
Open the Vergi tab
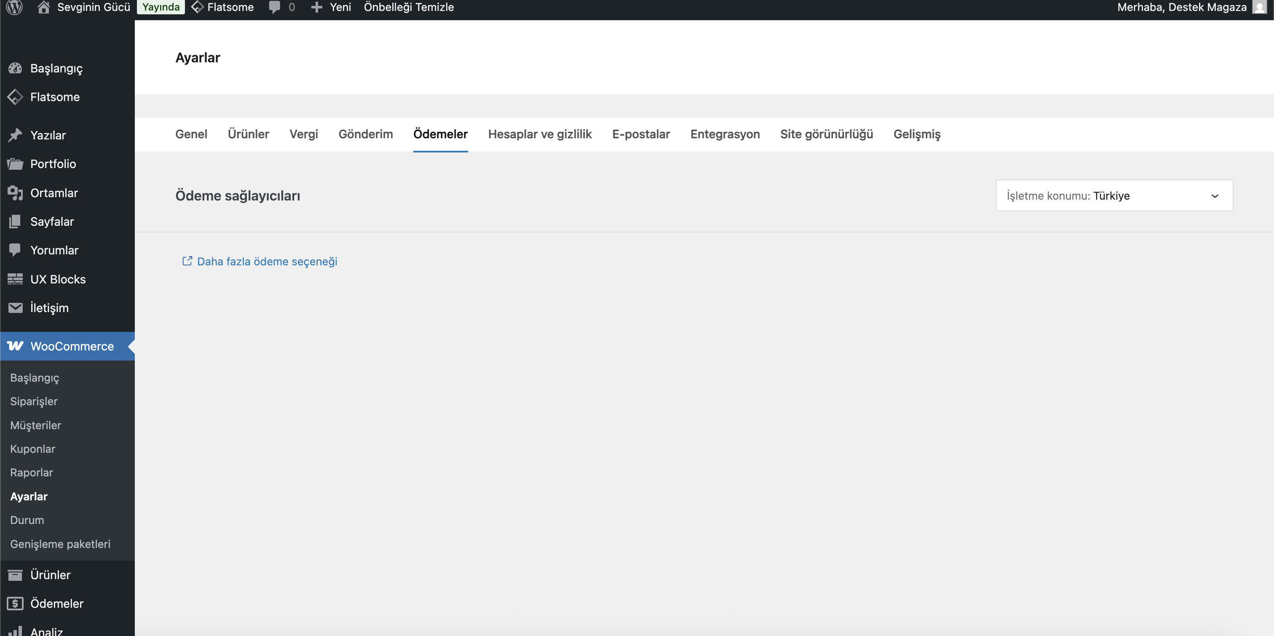[304, 134]
